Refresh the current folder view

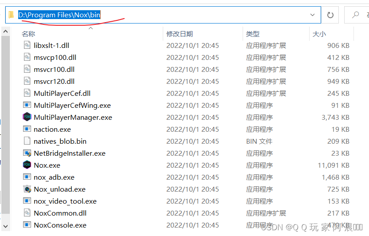330,15
